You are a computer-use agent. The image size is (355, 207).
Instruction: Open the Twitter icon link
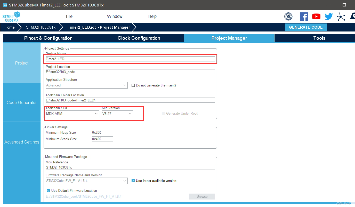pyautogui.click(x=329, y=17)
